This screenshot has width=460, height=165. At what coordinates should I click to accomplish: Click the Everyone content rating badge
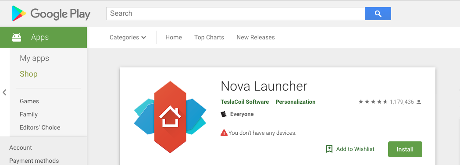coord(224,114)
